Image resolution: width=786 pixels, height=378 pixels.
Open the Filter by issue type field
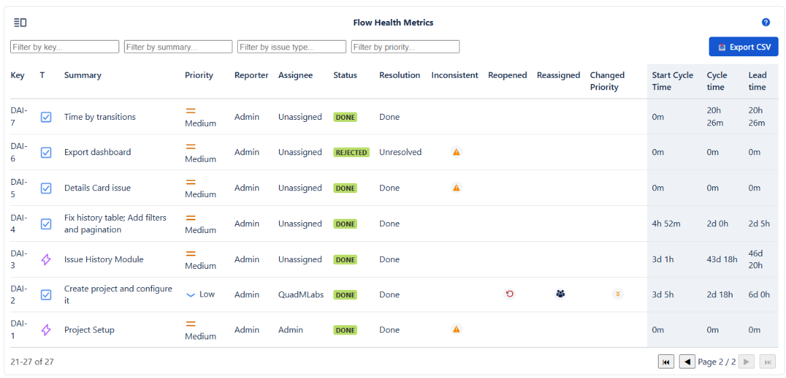(x=291, y=47)
